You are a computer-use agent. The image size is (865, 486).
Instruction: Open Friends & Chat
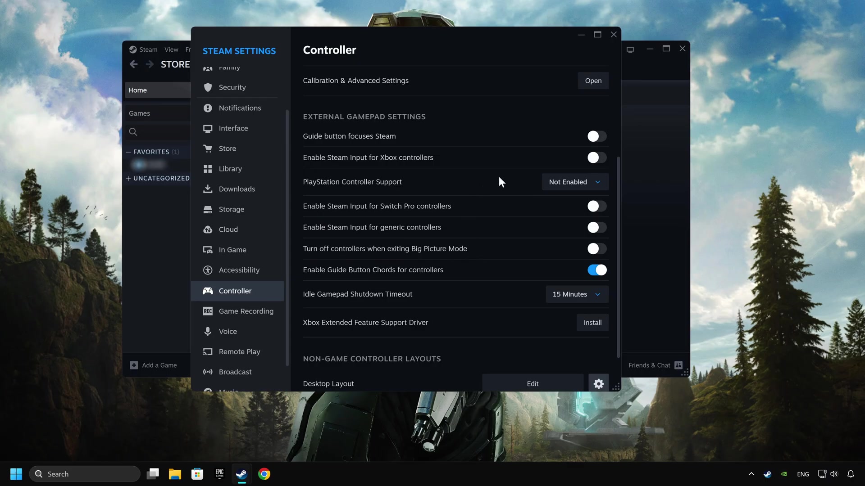[x=649, y=365]
